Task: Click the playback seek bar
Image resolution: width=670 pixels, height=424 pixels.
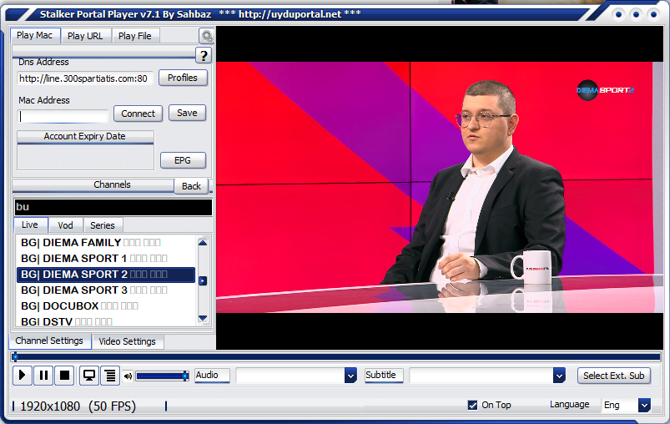Action: 336,356
